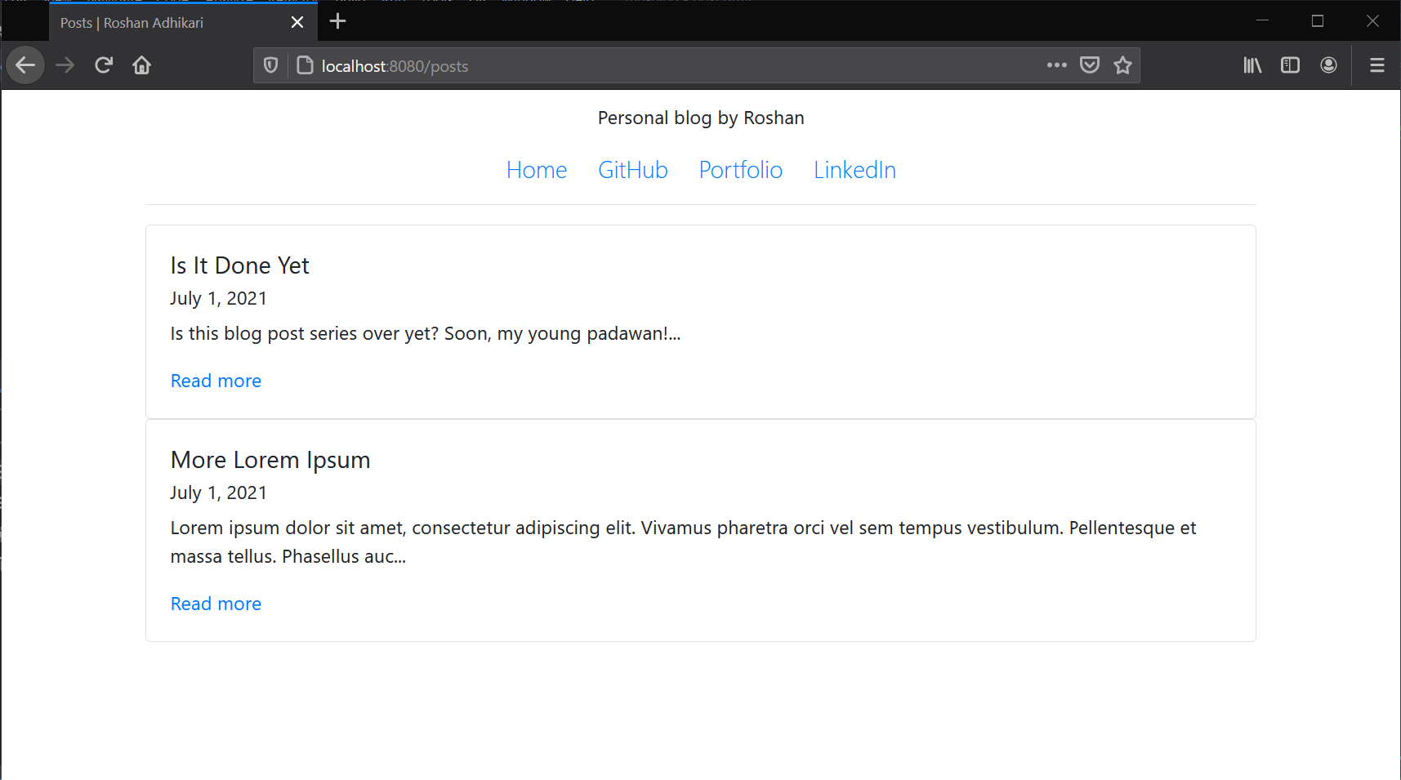Maximize the browser window
Image resolution: width=1401 pixels, height=780 pixels.
click(x=1318, y=21)
